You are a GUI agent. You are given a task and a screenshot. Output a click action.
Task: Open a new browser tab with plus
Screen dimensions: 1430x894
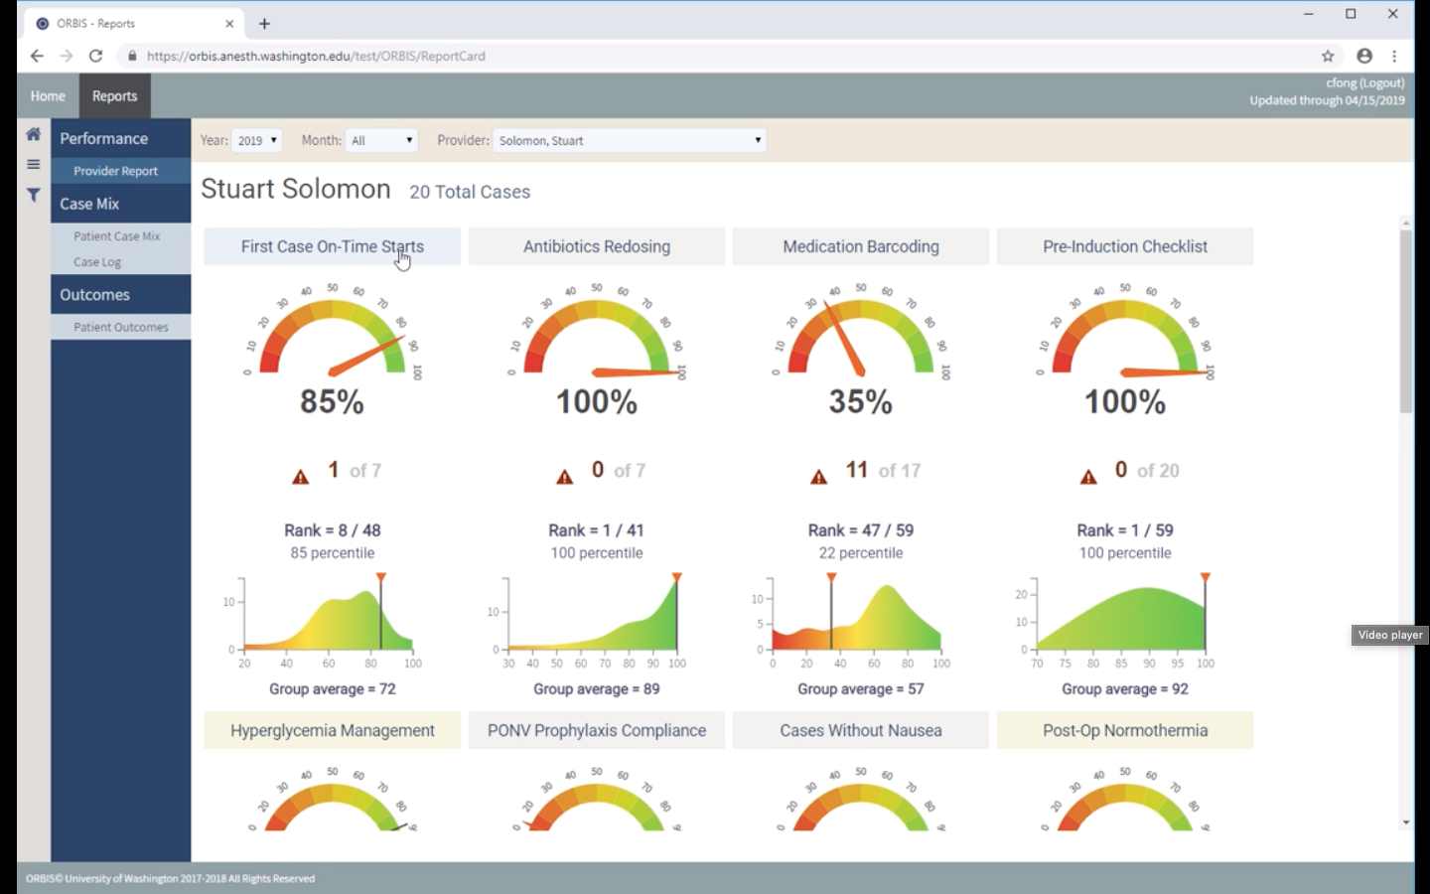pos(264,23)
